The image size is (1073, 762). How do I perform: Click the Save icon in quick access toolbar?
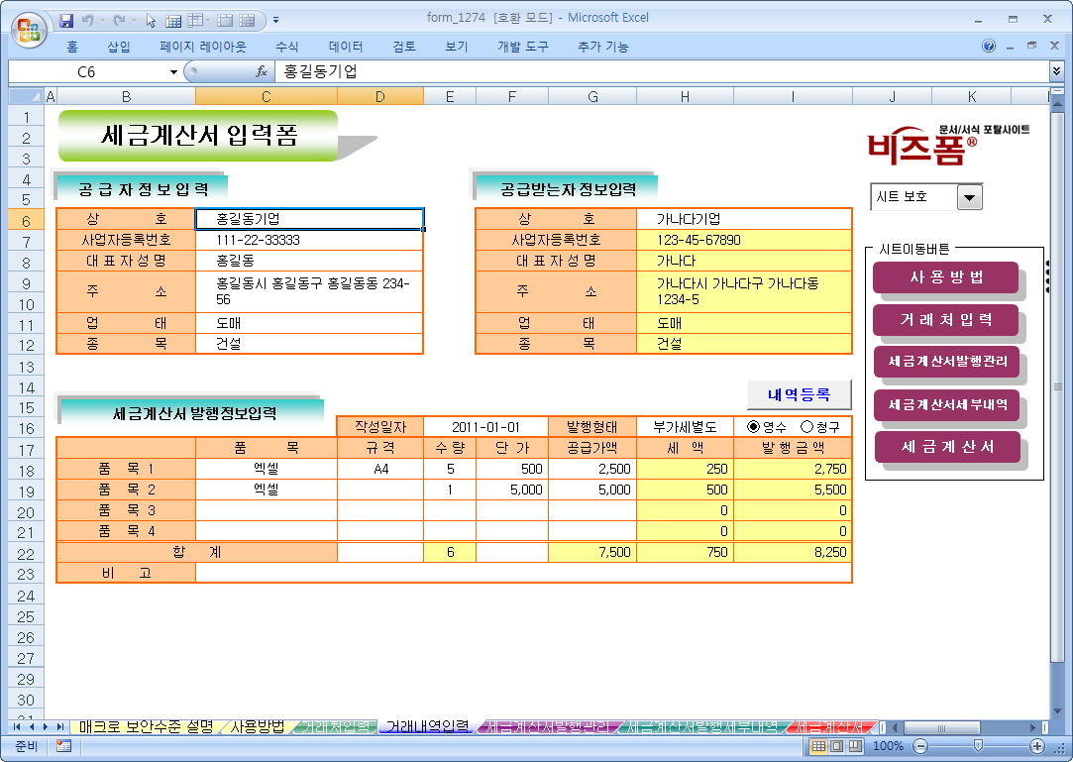click(67, 20)
